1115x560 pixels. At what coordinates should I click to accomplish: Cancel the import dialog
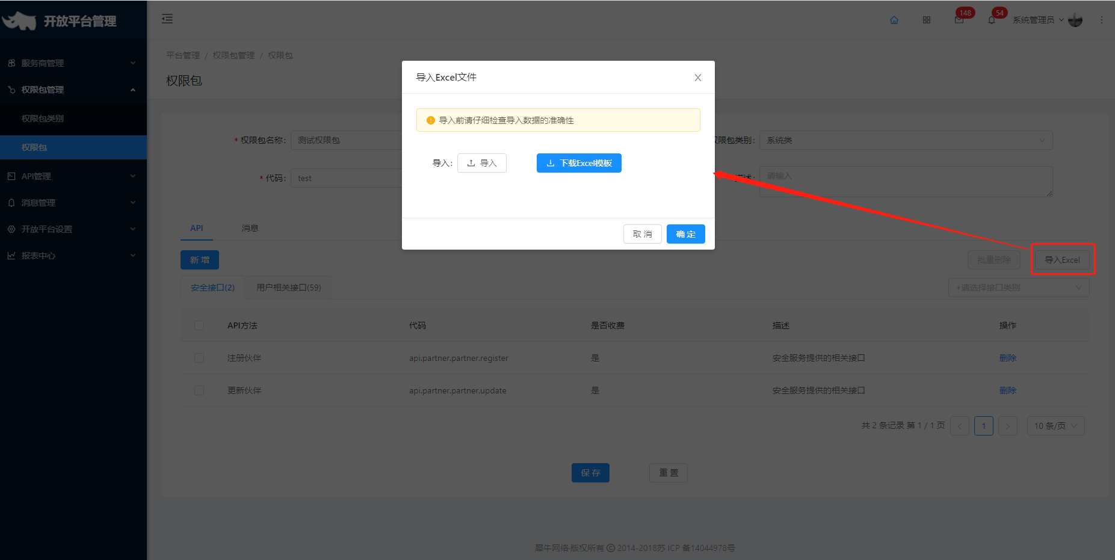[643, 234]
